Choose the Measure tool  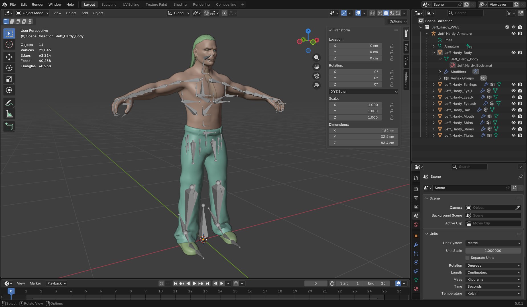pos(9,114)
